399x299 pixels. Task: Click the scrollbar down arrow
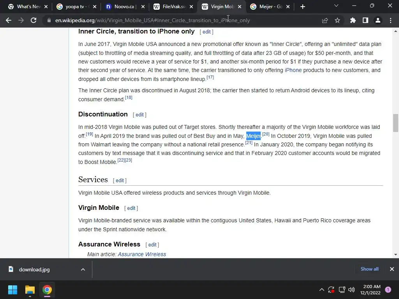(395, 255)
